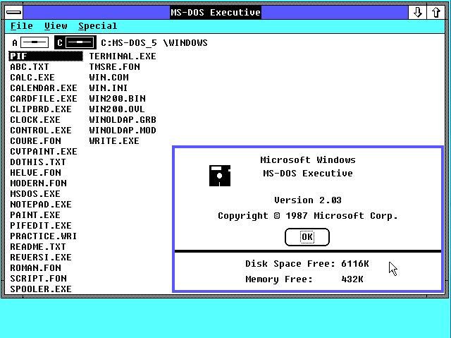Click the Version 2.03 text
451x338 pixels.
pos(308,200)
